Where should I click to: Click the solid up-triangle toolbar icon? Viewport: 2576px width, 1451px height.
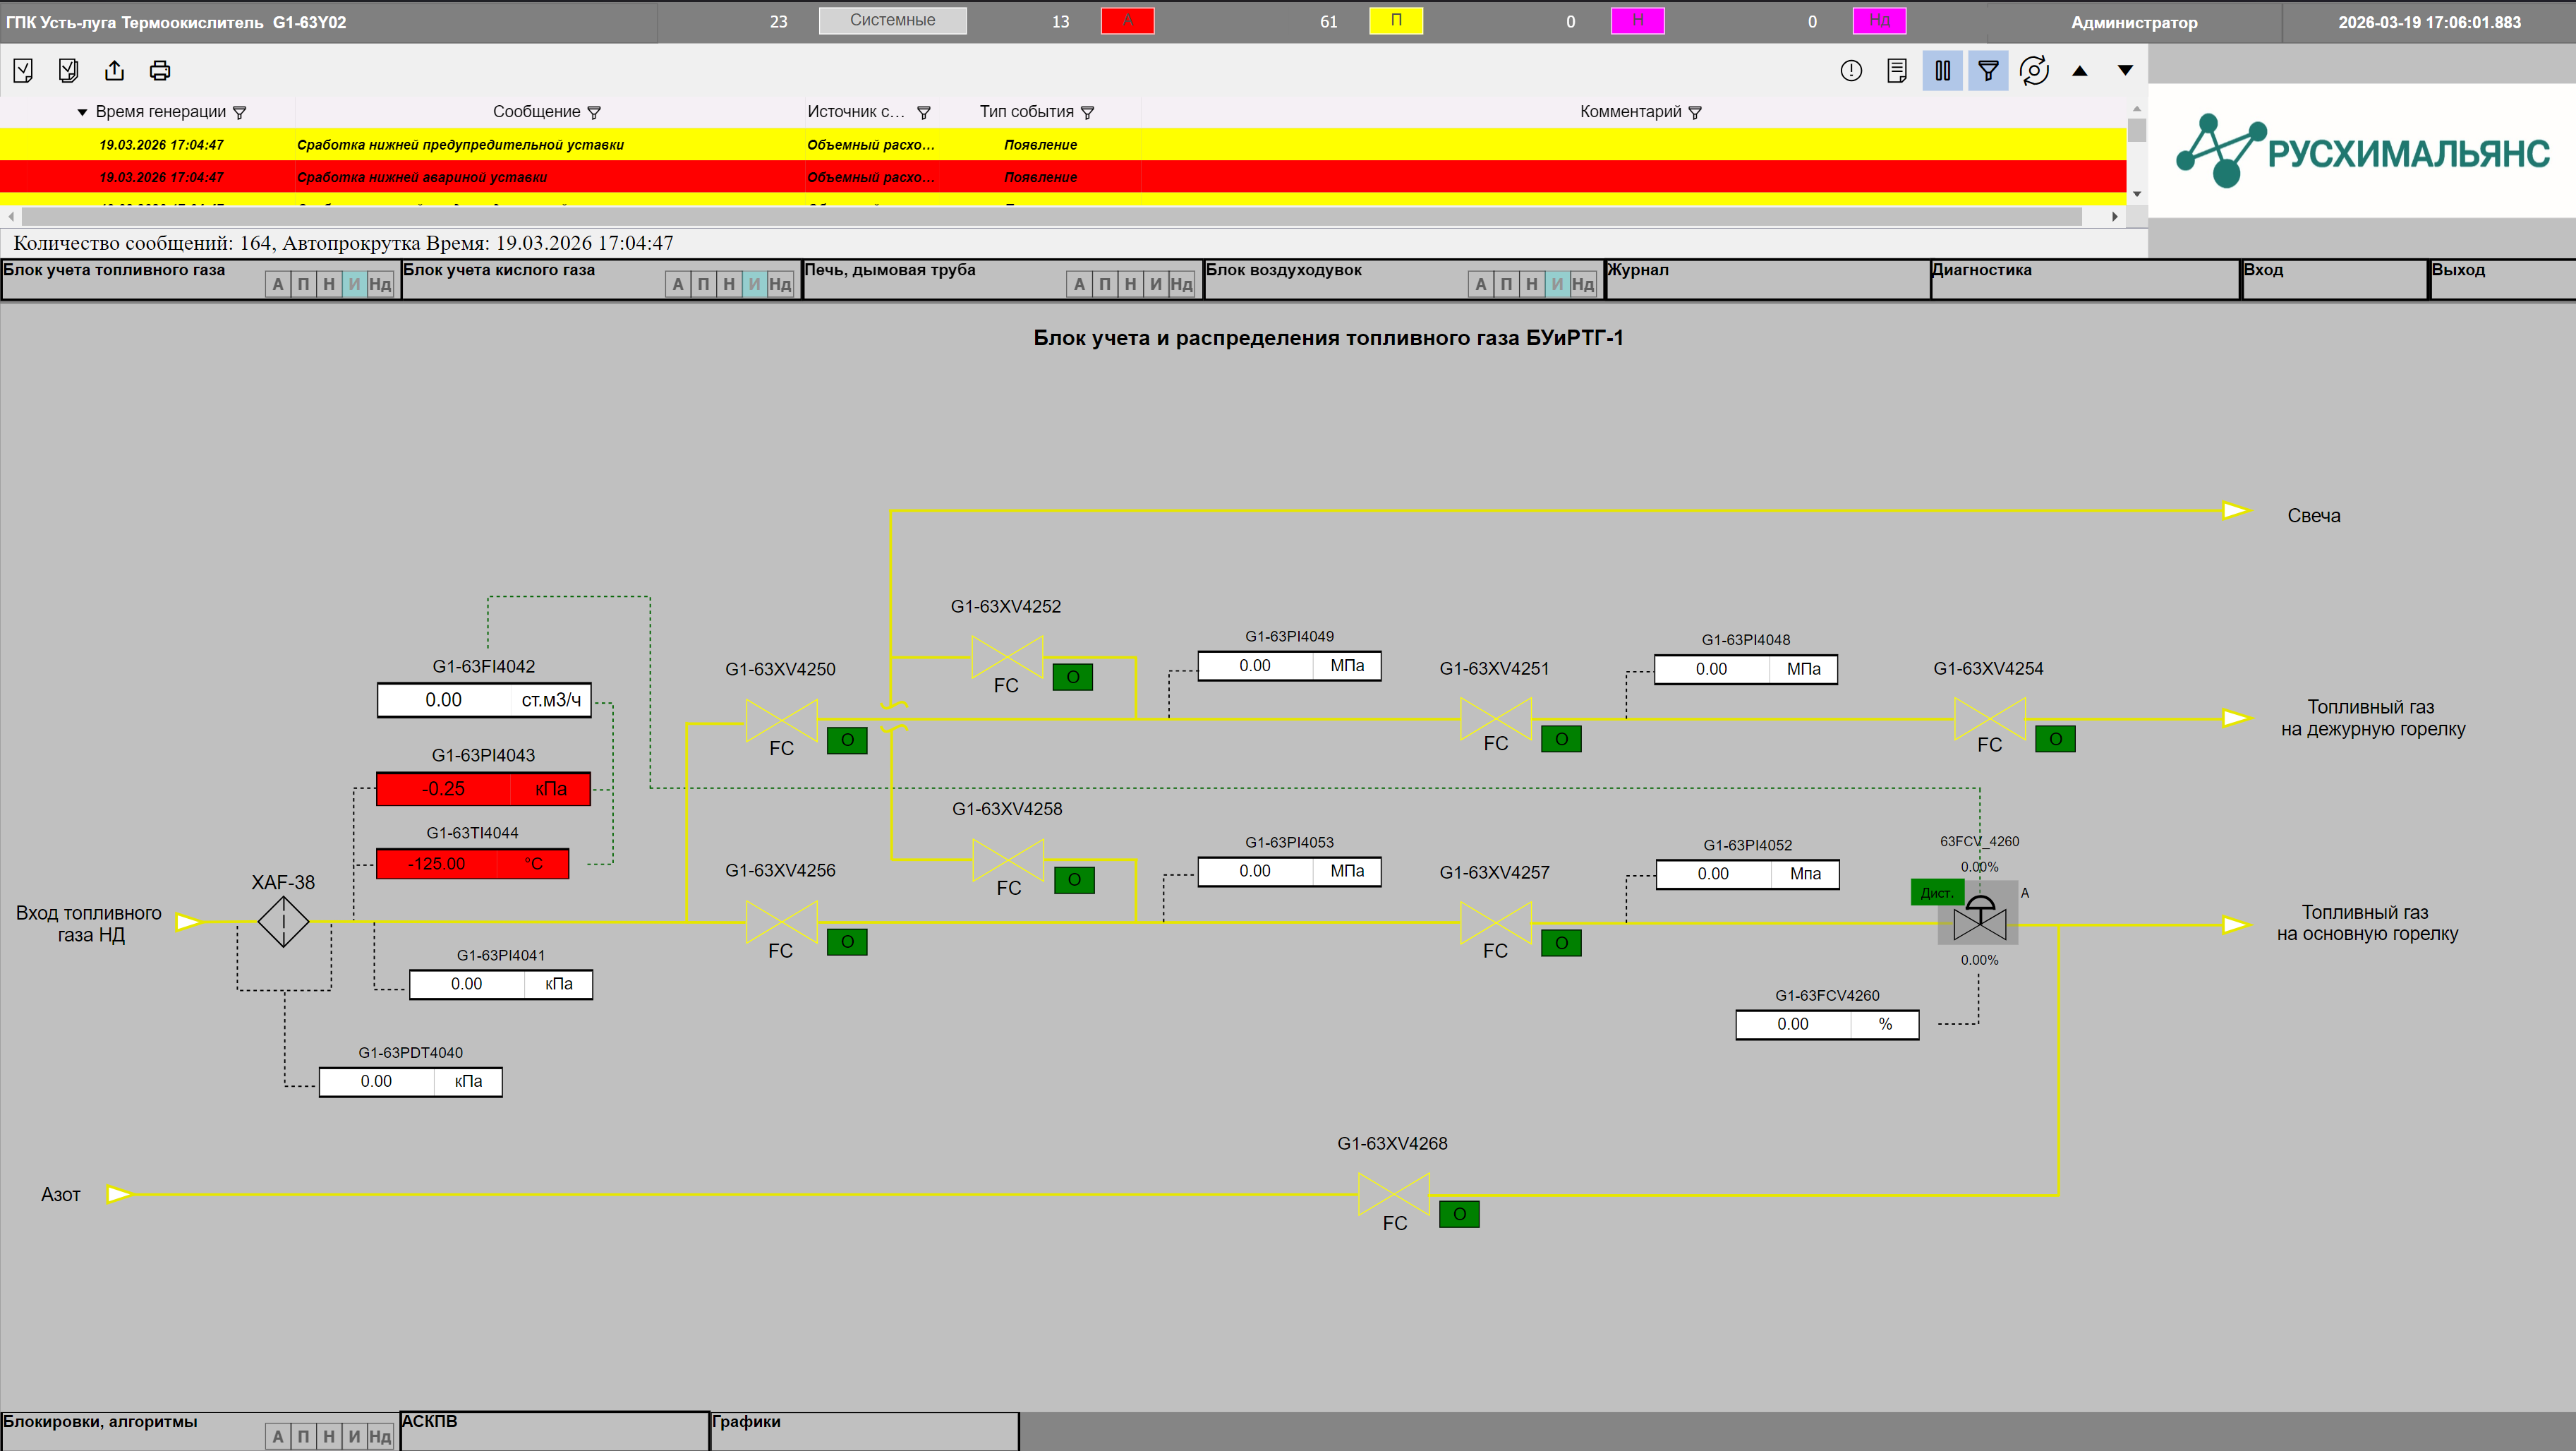2080,70
